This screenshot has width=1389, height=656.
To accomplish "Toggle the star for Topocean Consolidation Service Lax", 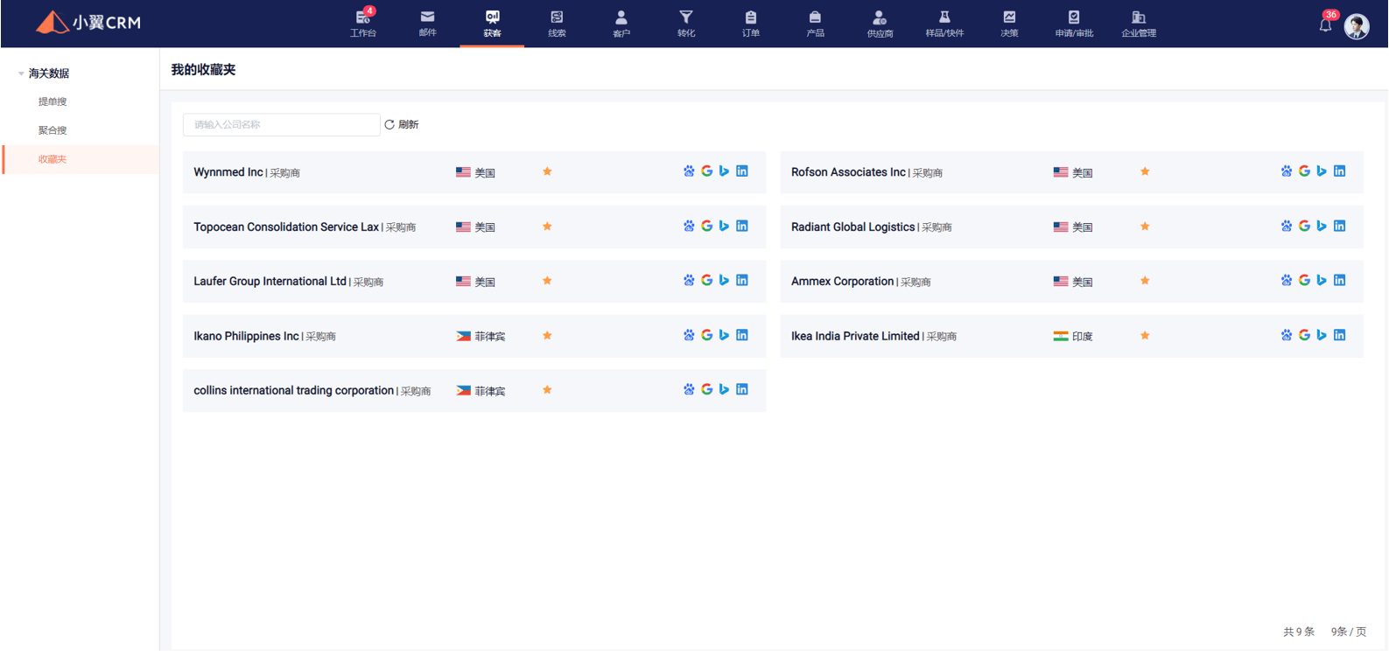I will [547, 226].
